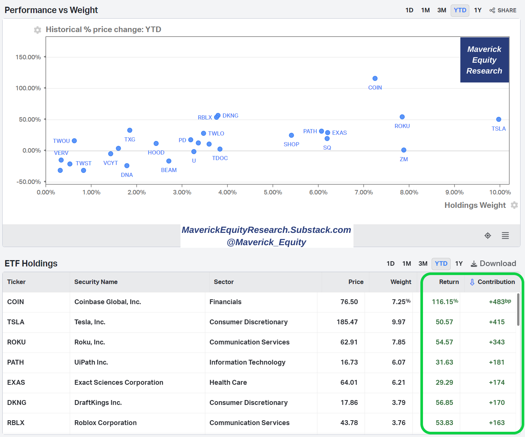Click the MaverickEquityResearch.Substack.com link text
525x437 pixels.
click(x=266, y=230)
